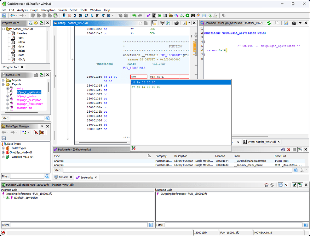
Task: Take a snapshot of the Decompiler panel
Action: [x=294, y=23]
